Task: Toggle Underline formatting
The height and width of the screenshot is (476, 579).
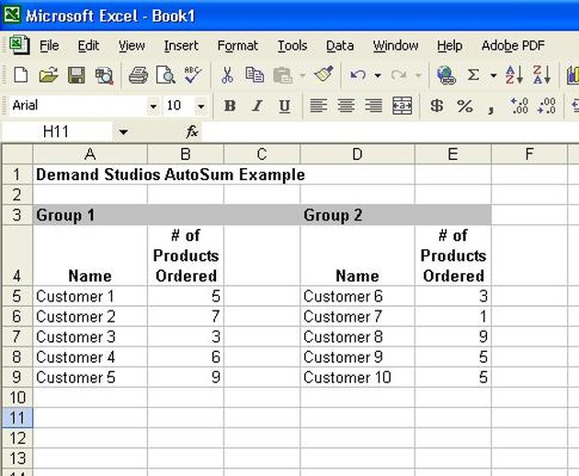Action: (x=284, y=106)
